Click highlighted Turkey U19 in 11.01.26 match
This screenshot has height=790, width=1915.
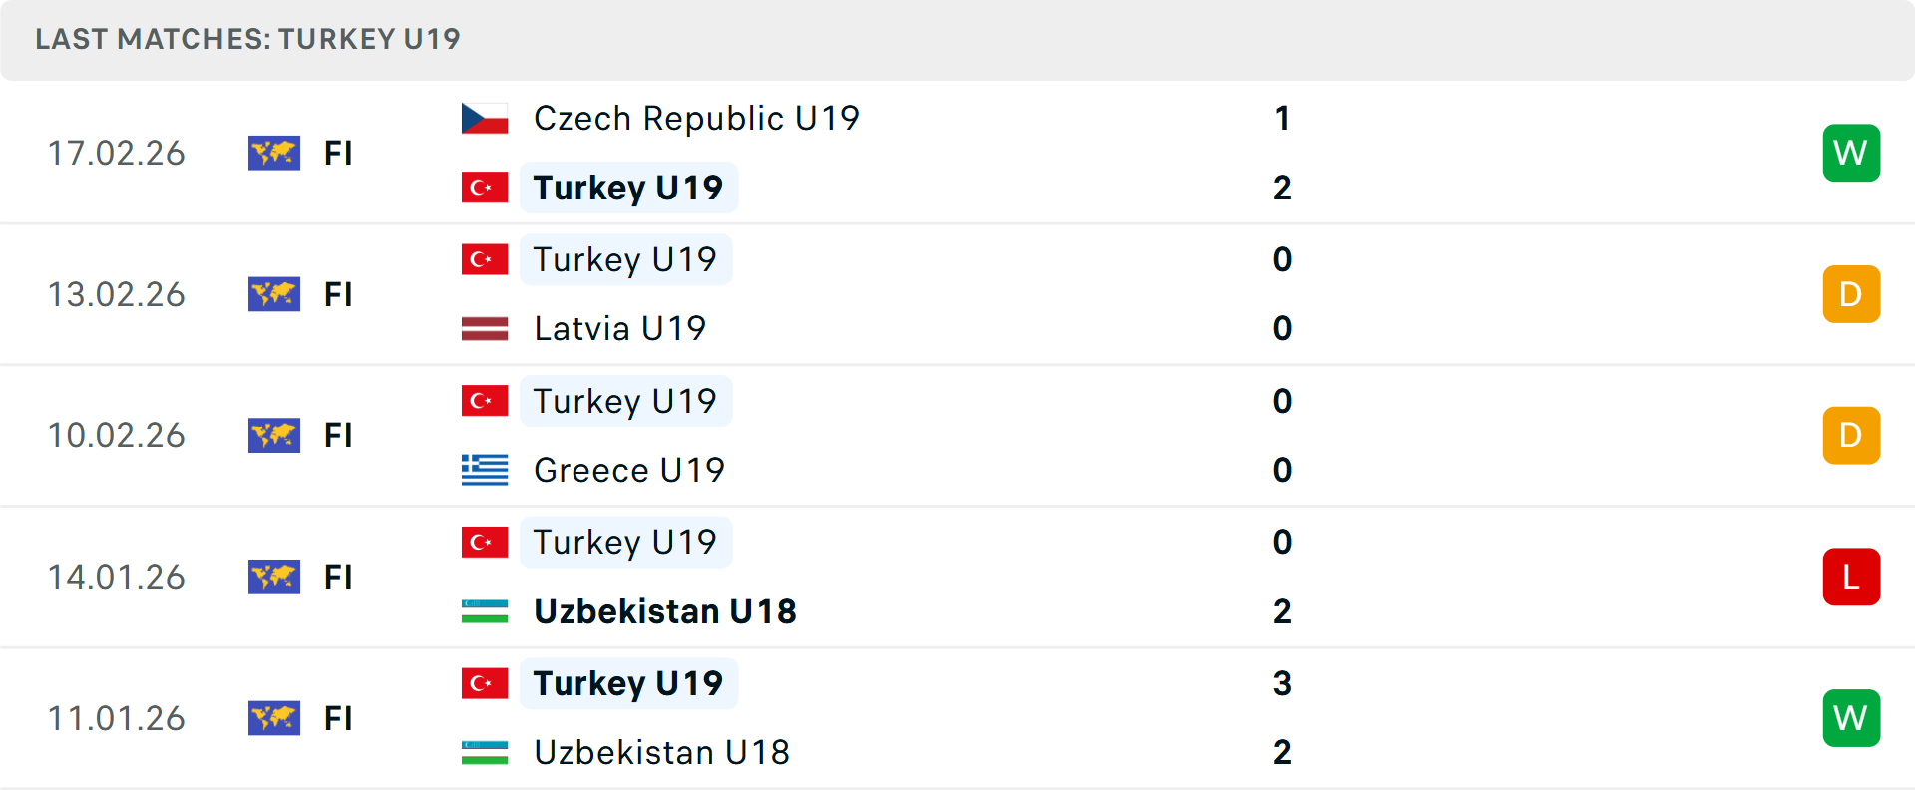pyautogui.click(x=628, y=683)
